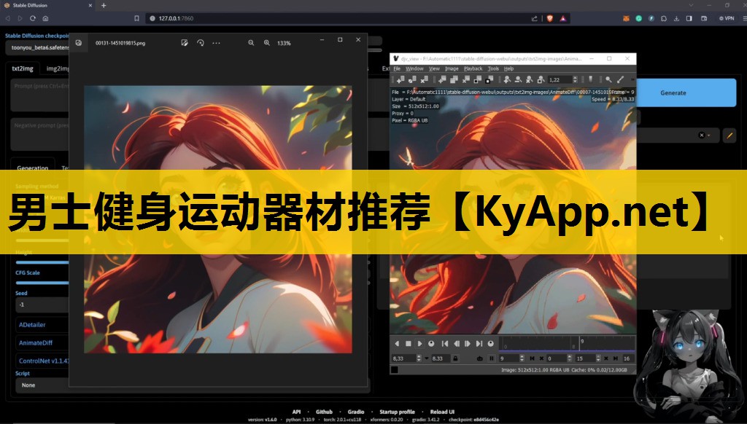The image size is (747, 424).
Task: Step to previous frame in djv_view
Action: (x=457, y=344)
